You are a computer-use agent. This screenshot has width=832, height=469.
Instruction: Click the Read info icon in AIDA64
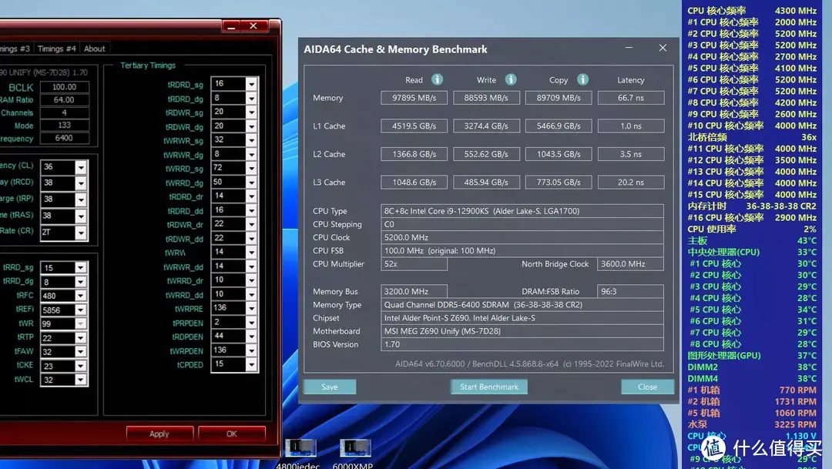437,79
